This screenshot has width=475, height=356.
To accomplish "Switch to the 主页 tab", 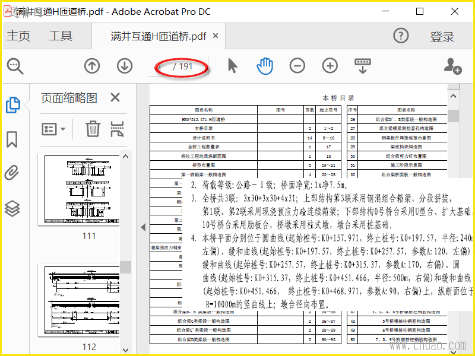I will 18,36.
